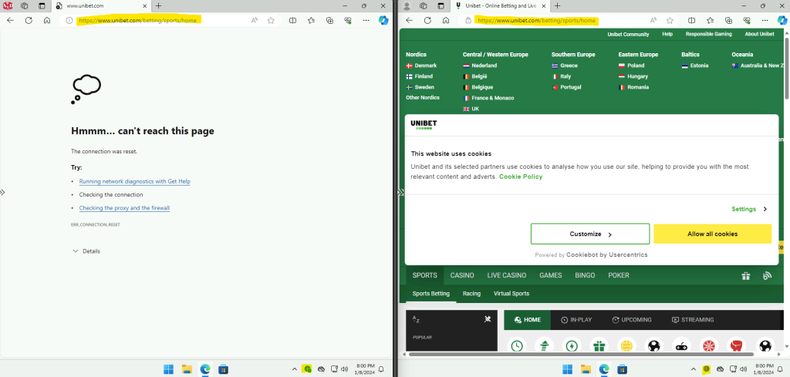The height and width of the screenshot is (377, 790).
Task: Open Browser essentials in right browser
Action: tap(746, 21)
